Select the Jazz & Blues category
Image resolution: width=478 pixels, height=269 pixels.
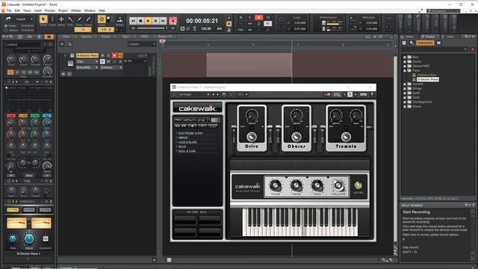tap(187, 142)
